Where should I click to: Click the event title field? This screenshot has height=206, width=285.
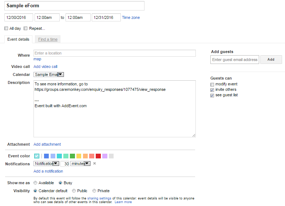tap(74, 6)
